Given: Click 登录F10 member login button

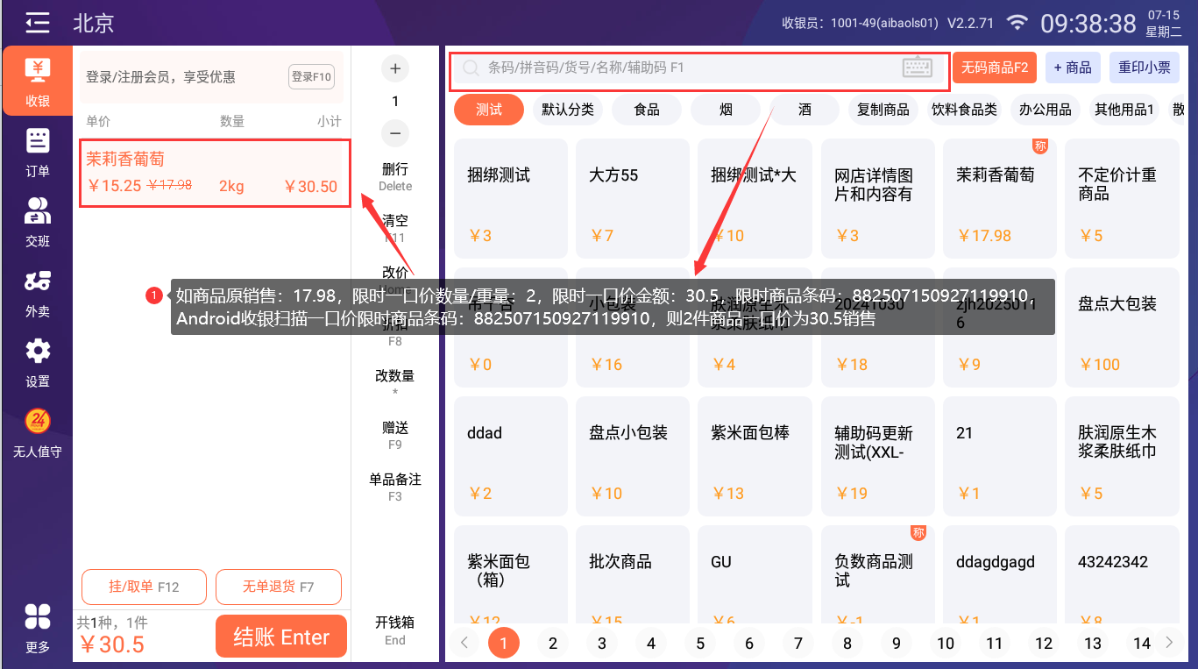Looking at the screenshot, I should coord(311,77).
